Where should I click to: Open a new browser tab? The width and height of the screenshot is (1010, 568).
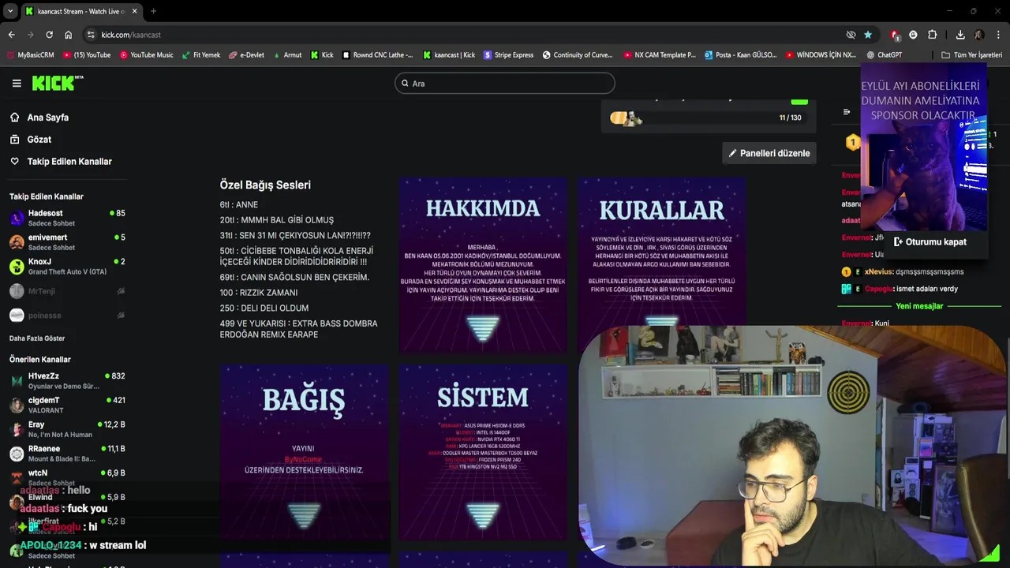153,11
